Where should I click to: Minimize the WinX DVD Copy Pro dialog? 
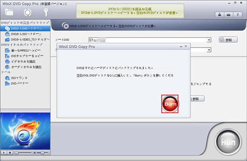coord(181,46)
